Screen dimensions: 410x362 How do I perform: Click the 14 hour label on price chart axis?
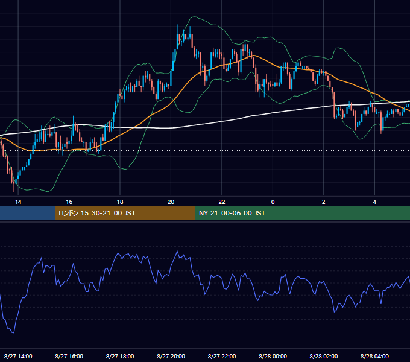[18, 202]
